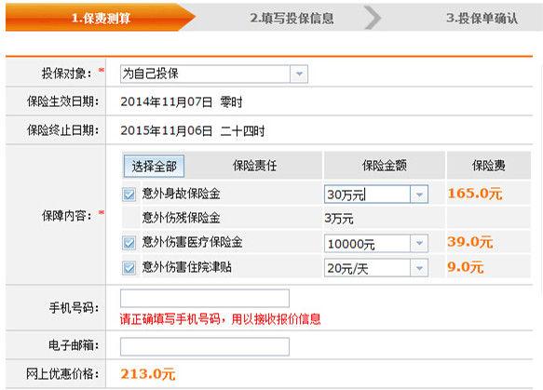
Task: Click the 保险责任 column header
Action: (x=254, y=166)
